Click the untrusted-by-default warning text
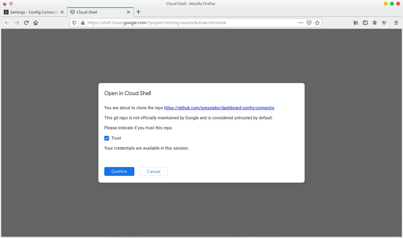403x238 pixels. (189, 118)
